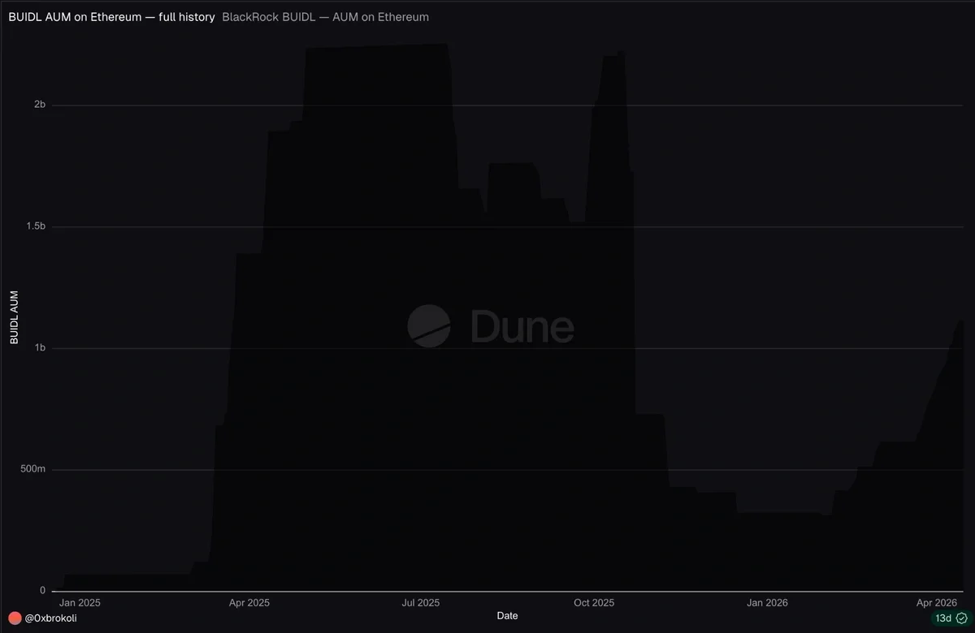Click the vertical 'BUIDL AUM' y-axis title
975x633 pixels.
(x=14, y=317)
